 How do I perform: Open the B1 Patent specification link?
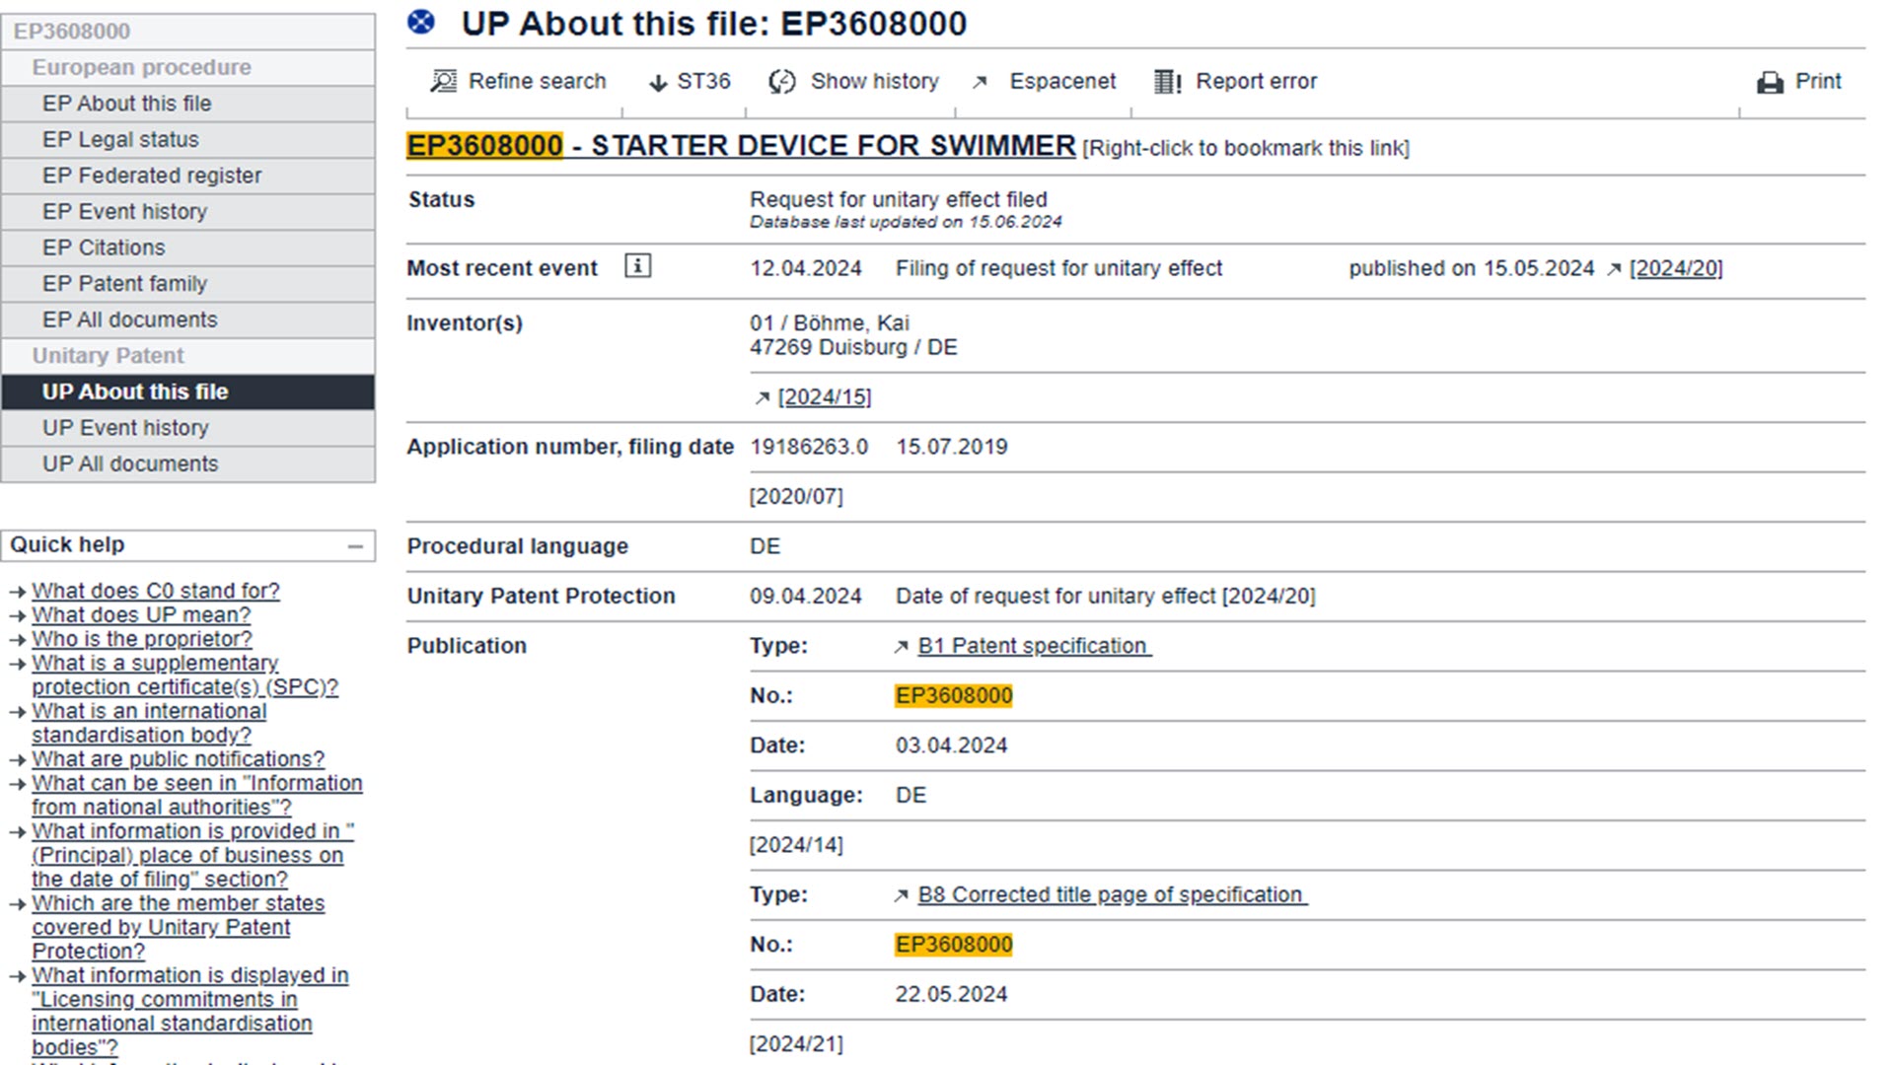[1032, 646]
